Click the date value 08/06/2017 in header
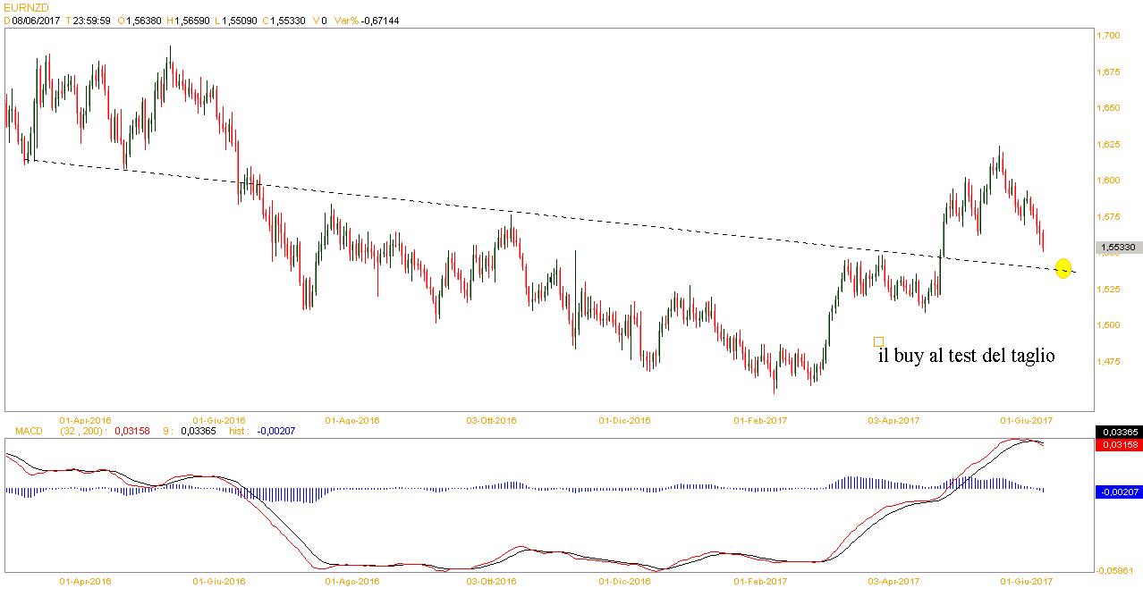Image resolution: width=1143 pixels, height=597 pixels. tap(36, 21)
